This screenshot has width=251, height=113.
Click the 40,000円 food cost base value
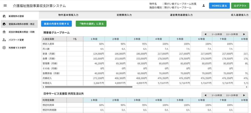pos(99,73)
